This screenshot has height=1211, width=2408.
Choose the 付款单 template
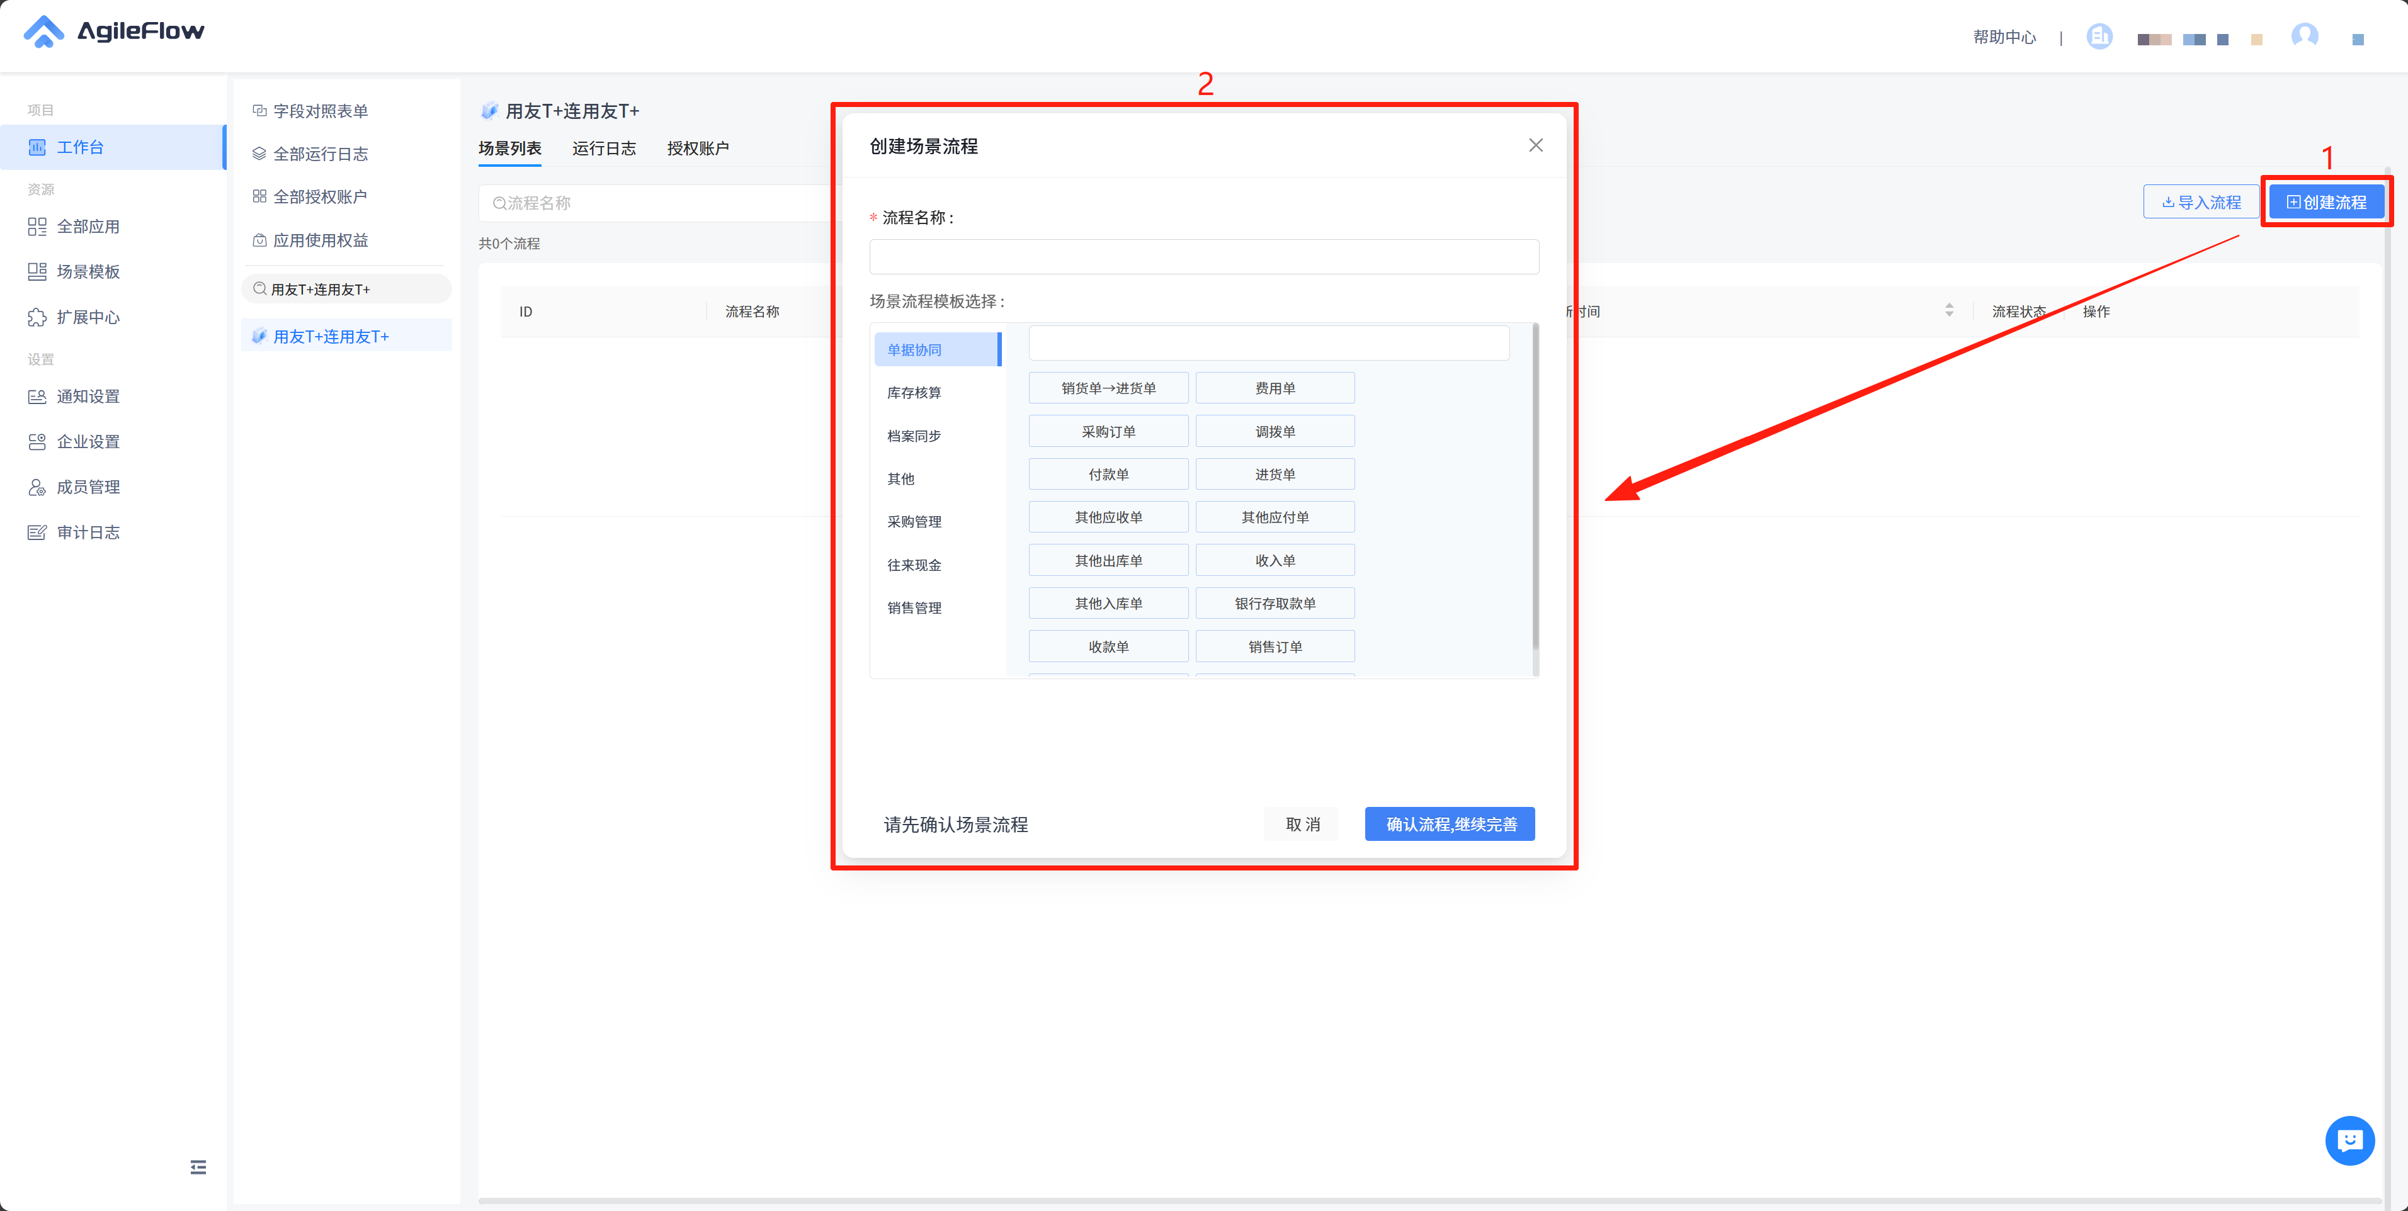point(1108,474)
